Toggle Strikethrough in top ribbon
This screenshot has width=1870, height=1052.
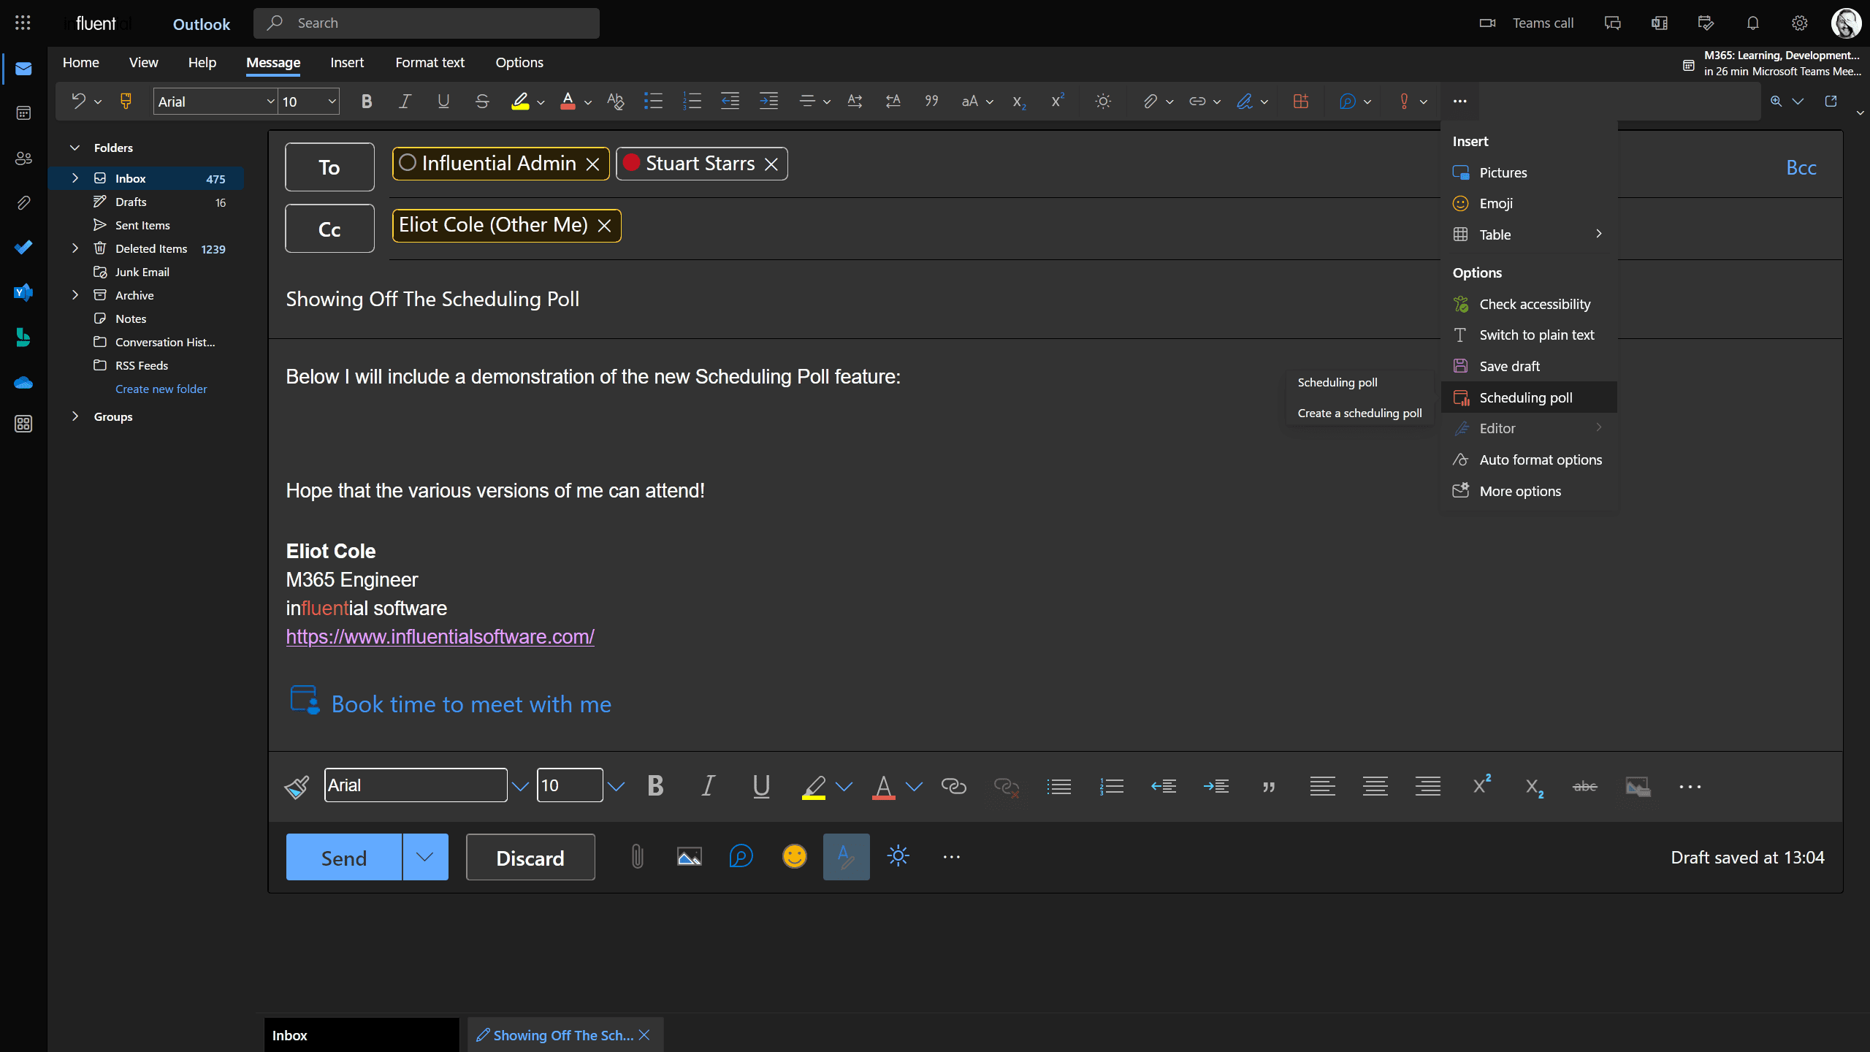pos(481,101)
